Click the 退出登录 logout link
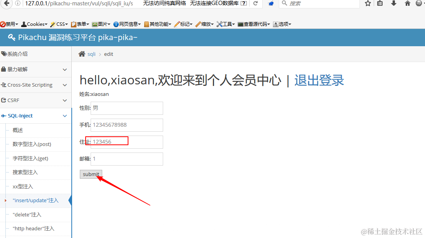Viewport: 425px width, 238px height. (x=319, y=80)
